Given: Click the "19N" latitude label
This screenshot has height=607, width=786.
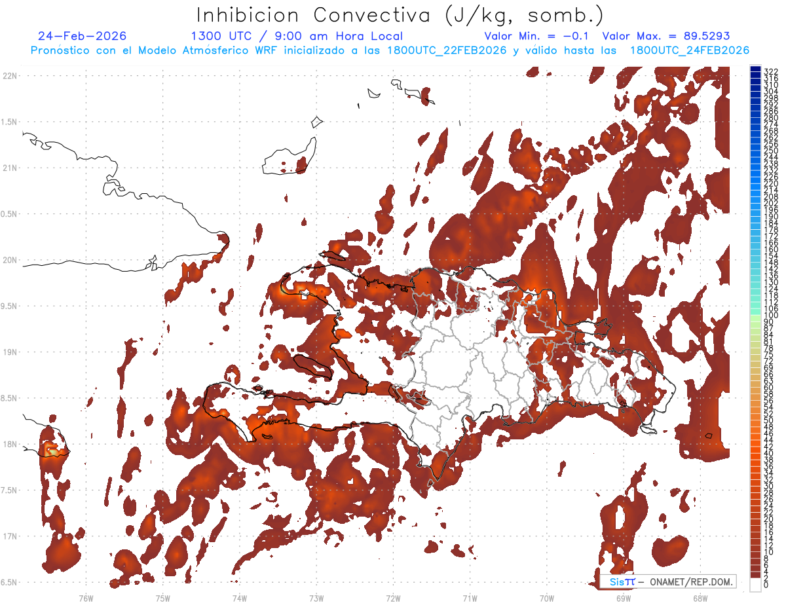Looking at the screenshot, I should point(10,352).
